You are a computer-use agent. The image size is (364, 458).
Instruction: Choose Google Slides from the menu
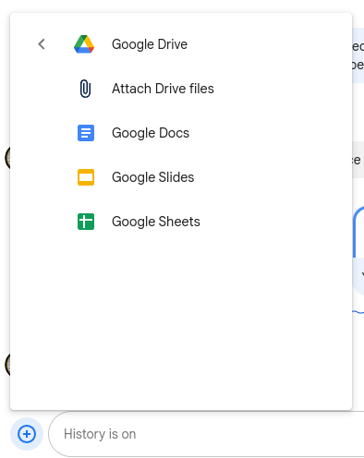(x=181, y=177)
